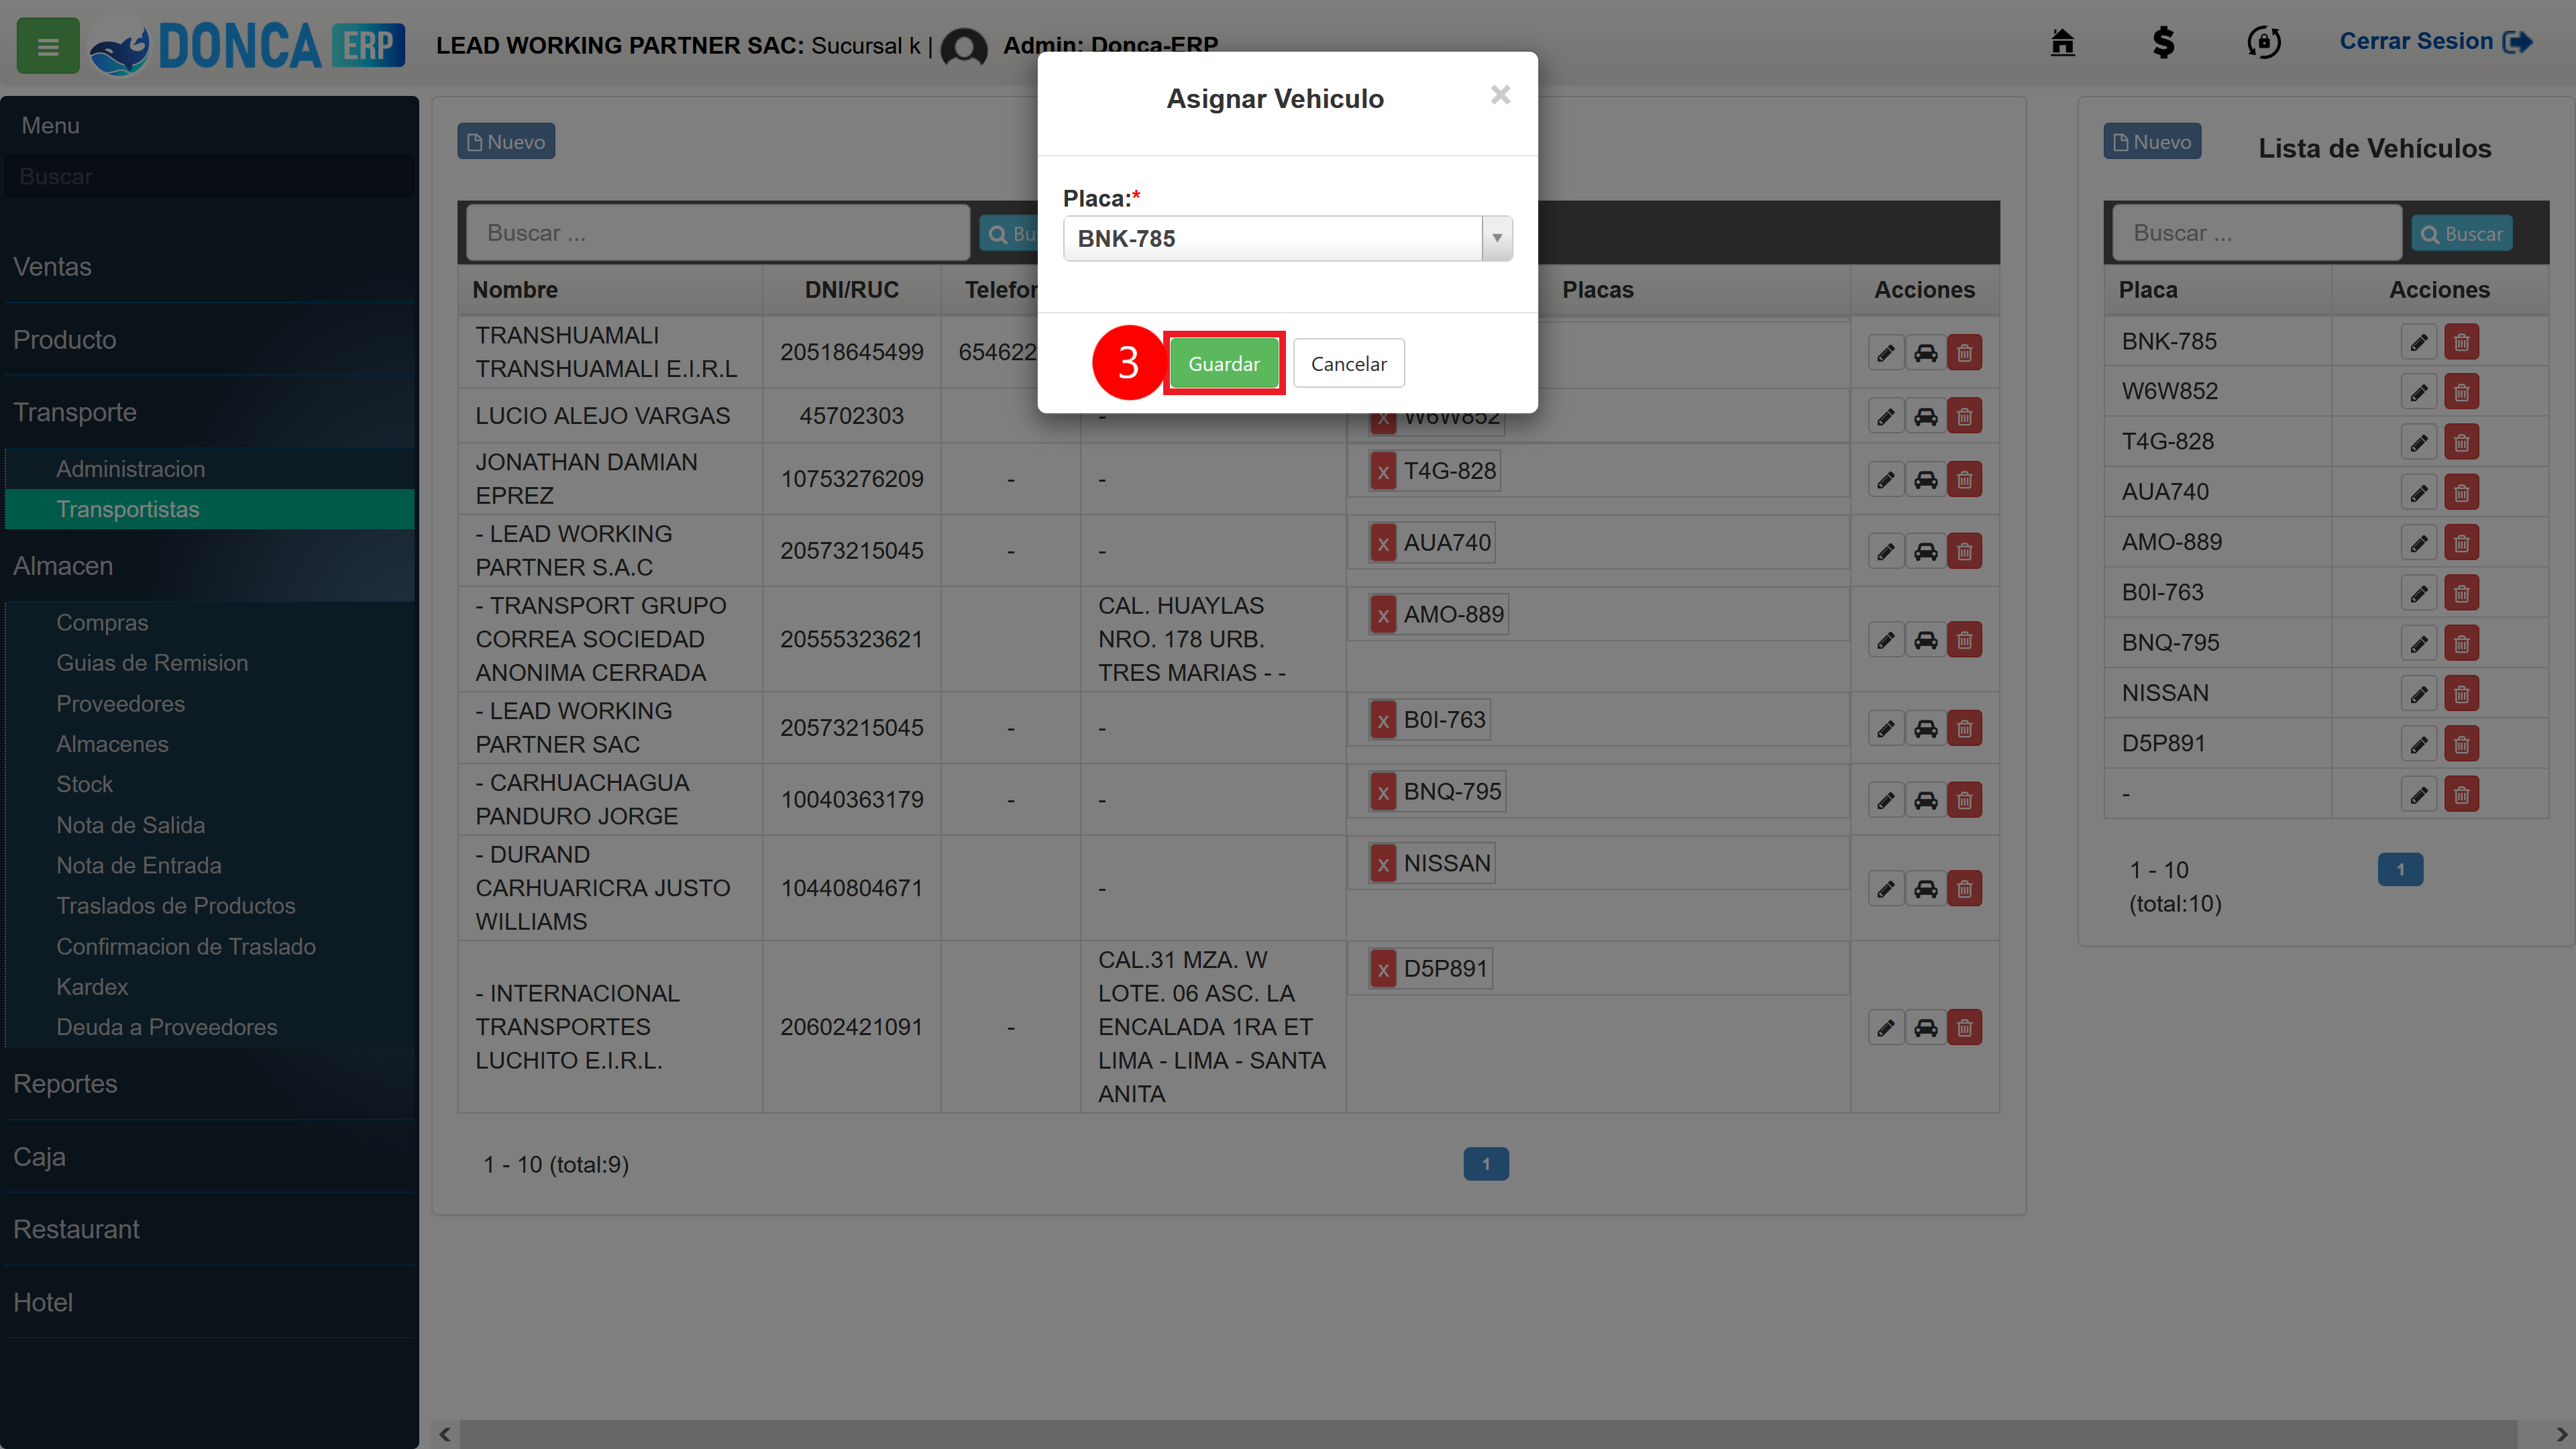
Task: Expand Producto menu section
Action: coord(209,339)
